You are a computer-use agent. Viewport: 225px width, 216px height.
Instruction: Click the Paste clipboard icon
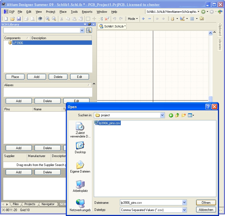pos(74,19)
